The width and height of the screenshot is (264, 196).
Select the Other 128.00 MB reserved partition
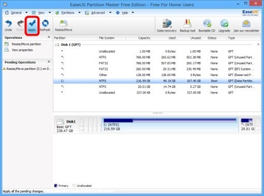pos(157,75)
